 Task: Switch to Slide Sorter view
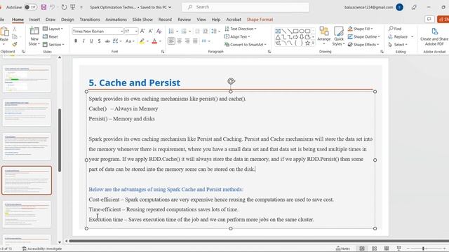pos(374,248)
